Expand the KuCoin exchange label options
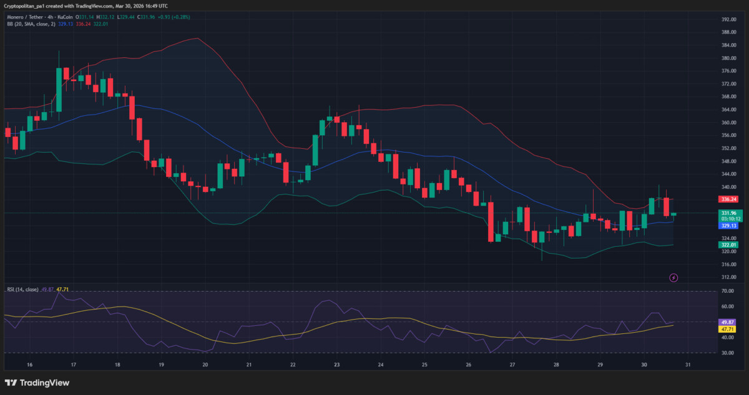 [x=67, y=18]
